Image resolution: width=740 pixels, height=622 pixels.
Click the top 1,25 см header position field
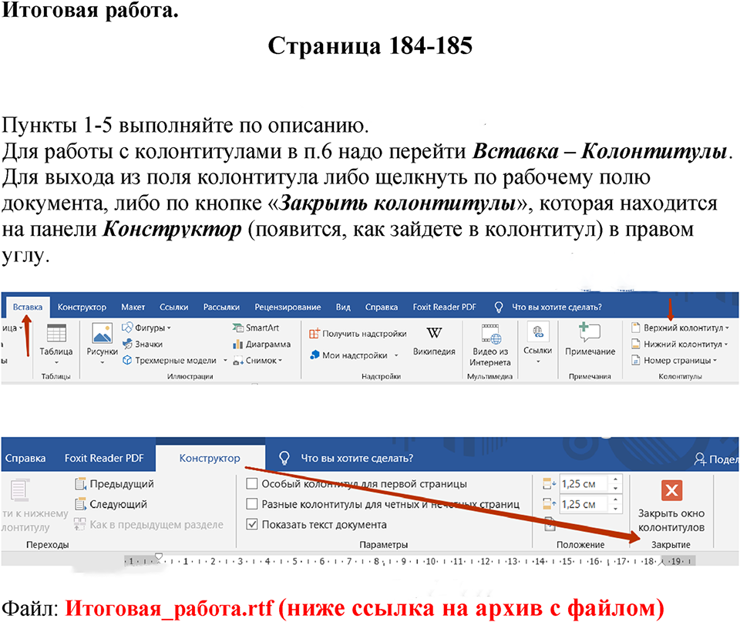(x=582, y=484)
